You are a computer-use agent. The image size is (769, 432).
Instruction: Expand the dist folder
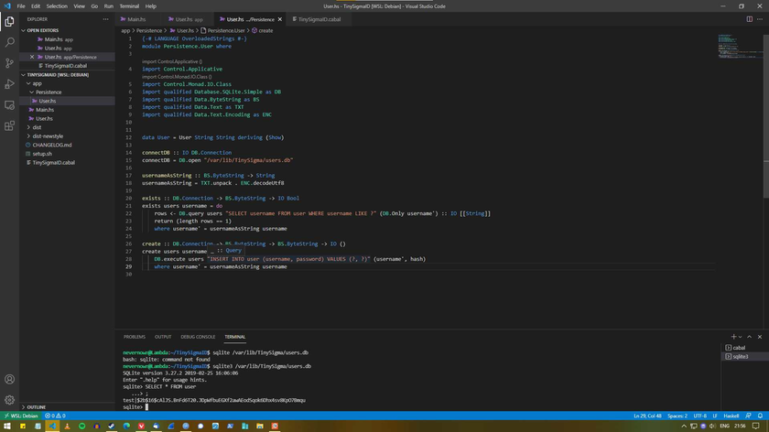tap(37, 127)
